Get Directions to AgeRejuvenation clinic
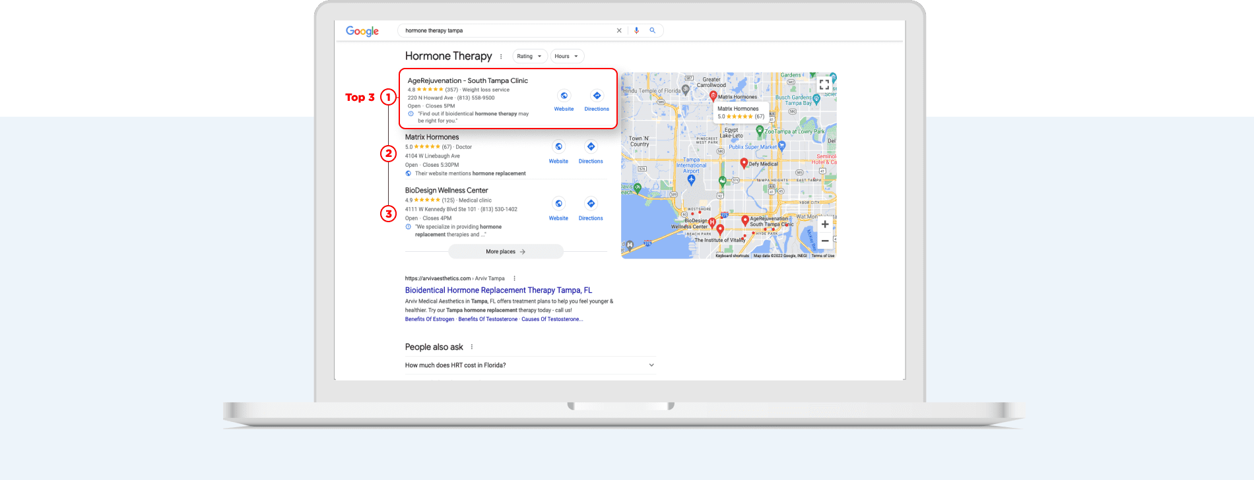The image size is (1254, 480). (597, 96)
